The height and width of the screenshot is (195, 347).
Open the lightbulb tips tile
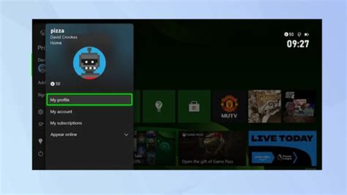pos(159,106)
